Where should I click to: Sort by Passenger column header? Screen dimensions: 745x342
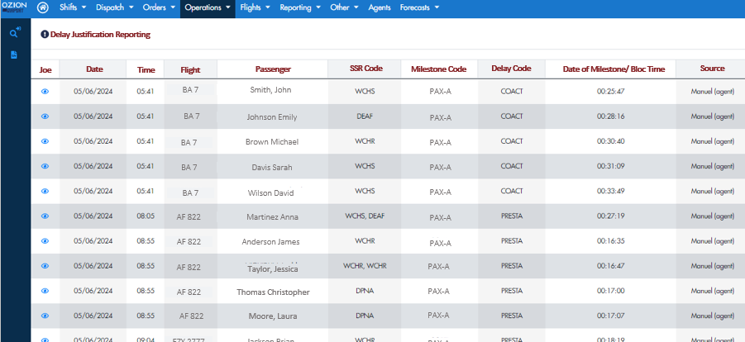point(273,69)
